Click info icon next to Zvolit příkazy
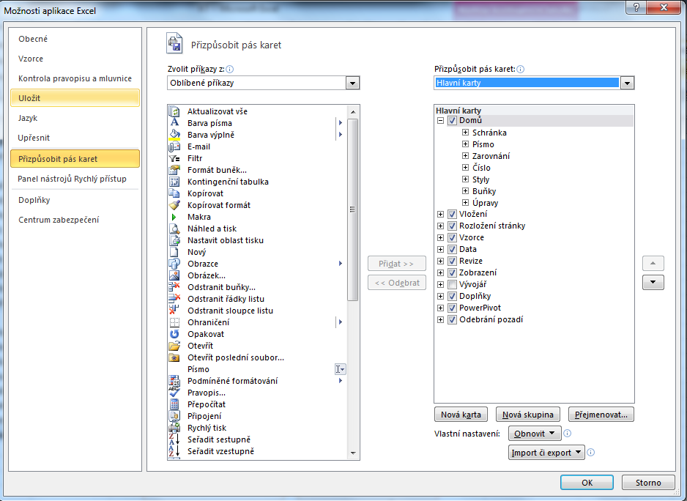The image size is (687, 501). click(x=229, y=70)
